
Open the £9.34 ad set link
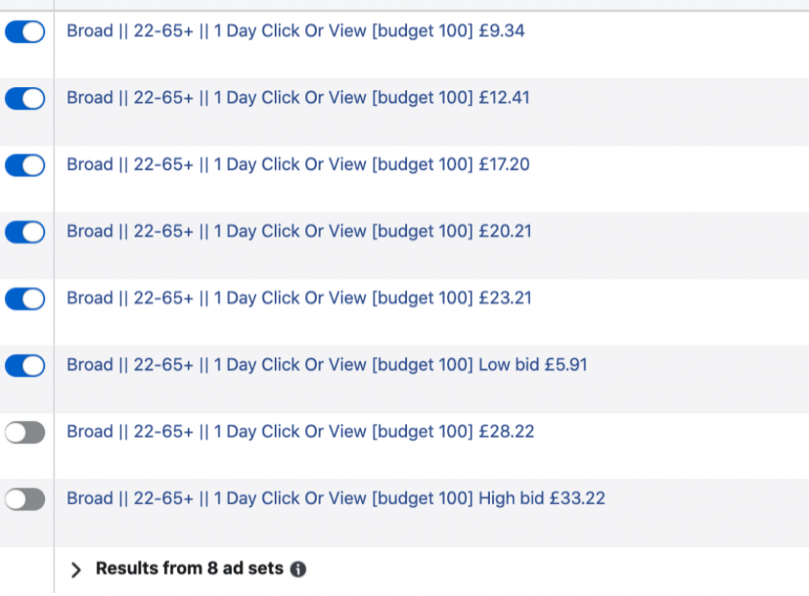click(295, 32)
